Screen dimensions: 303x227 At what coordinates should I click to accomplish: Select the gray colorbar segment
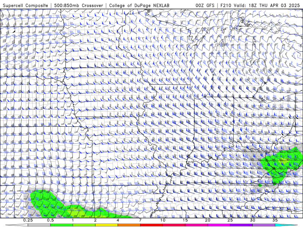(x=39, y=225)
